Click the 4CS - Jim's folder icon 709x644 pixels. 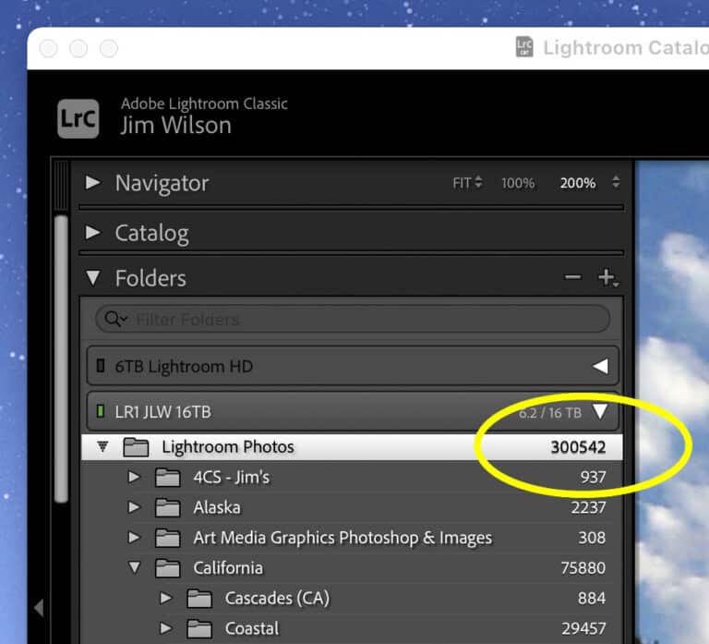tap(168, 477)
